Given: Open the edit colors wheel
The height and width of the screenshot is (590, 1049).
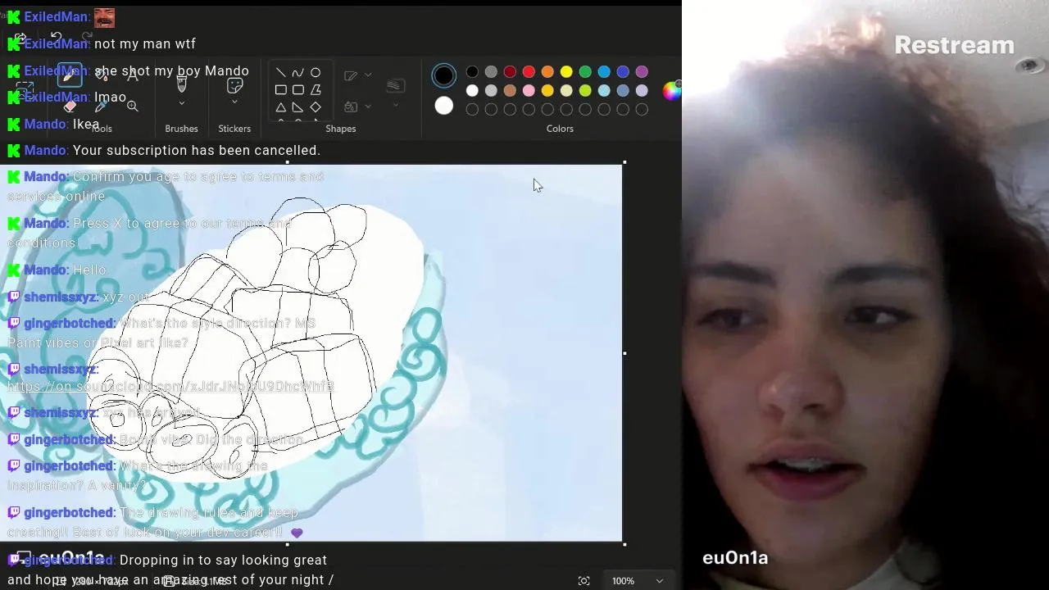Looking at the screenshot, I should 672,91.
